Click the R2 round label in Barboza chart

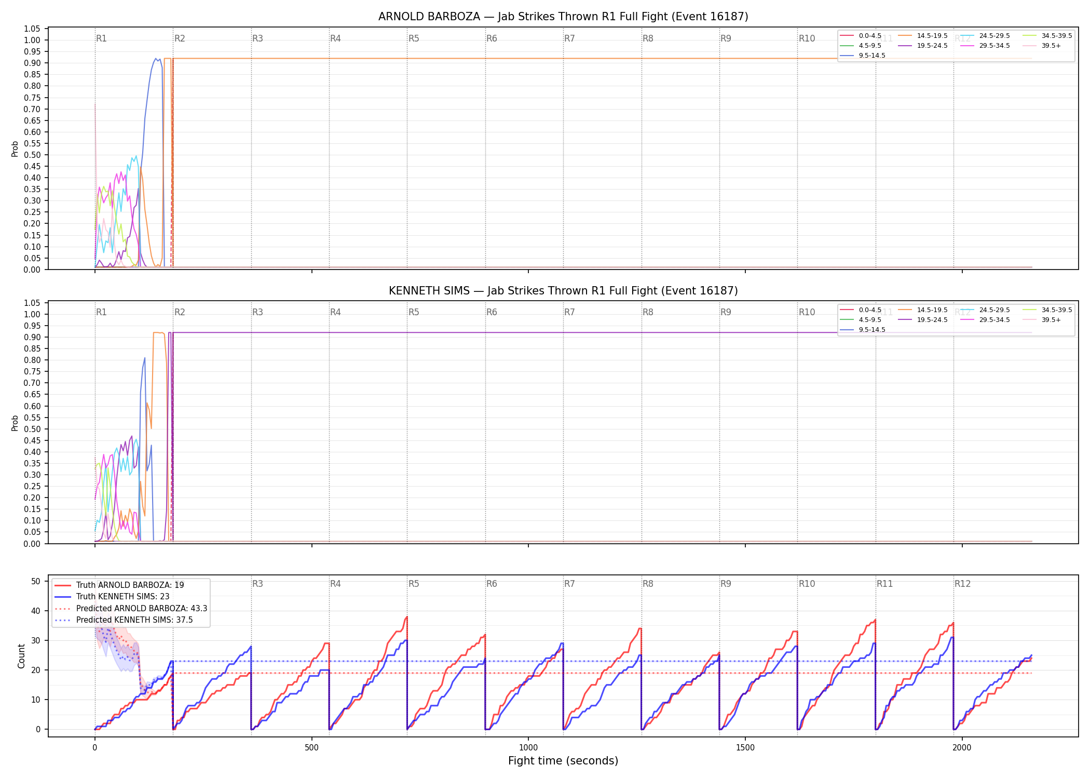(x=180, y=38)
